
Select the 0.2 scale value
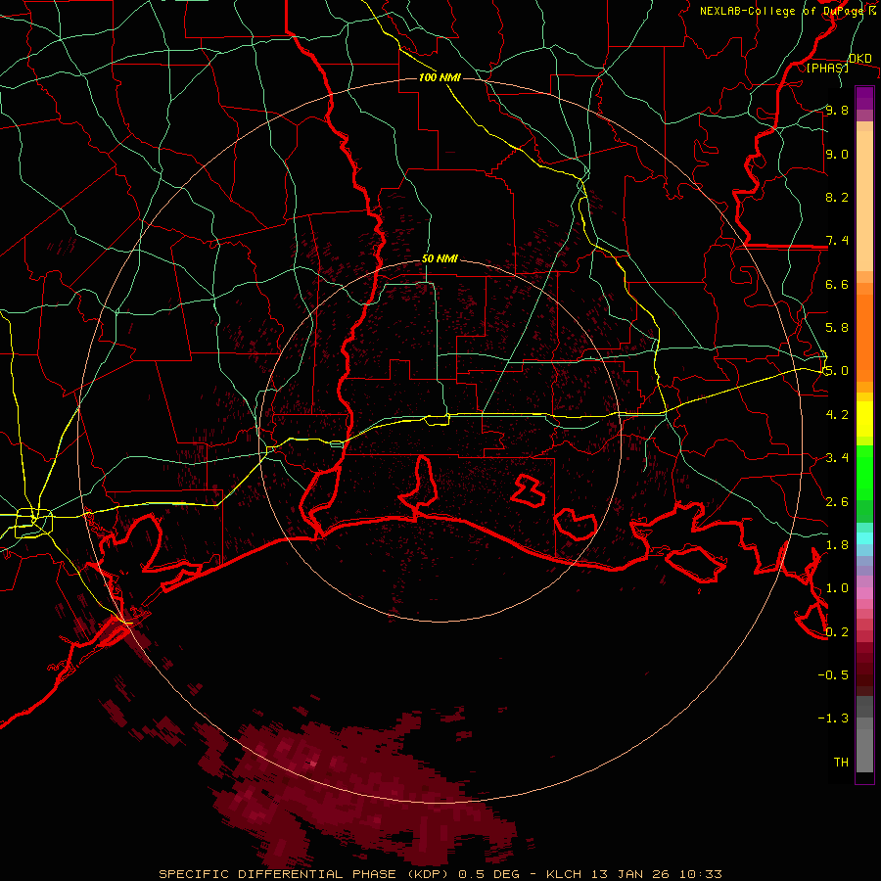(x=837, y=632)
